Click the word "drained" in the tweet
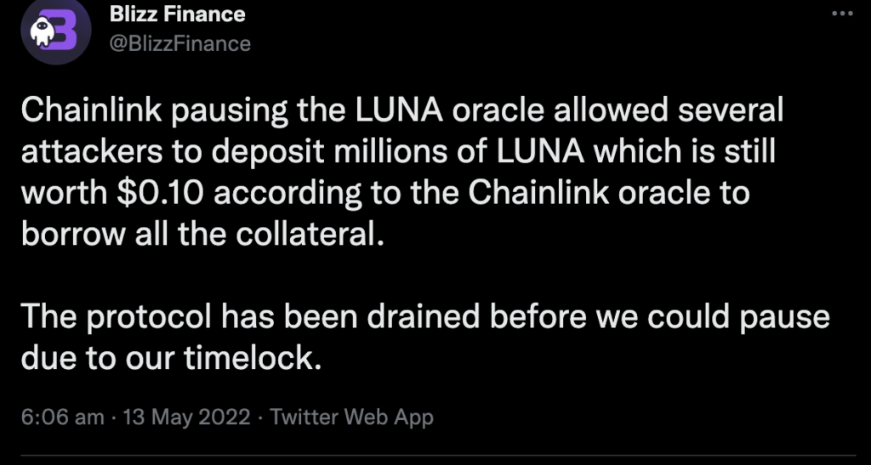Image resolution: width=871 pixels, height=465 pixels. tap(423, 317)
